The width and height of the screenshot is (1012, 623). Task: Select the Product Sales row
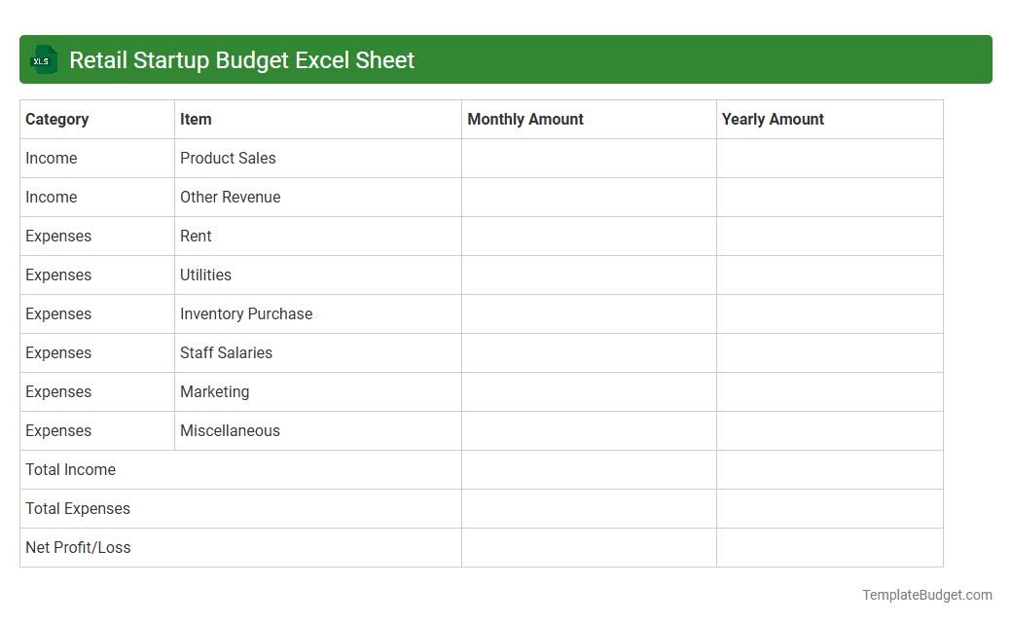(227, 158)
